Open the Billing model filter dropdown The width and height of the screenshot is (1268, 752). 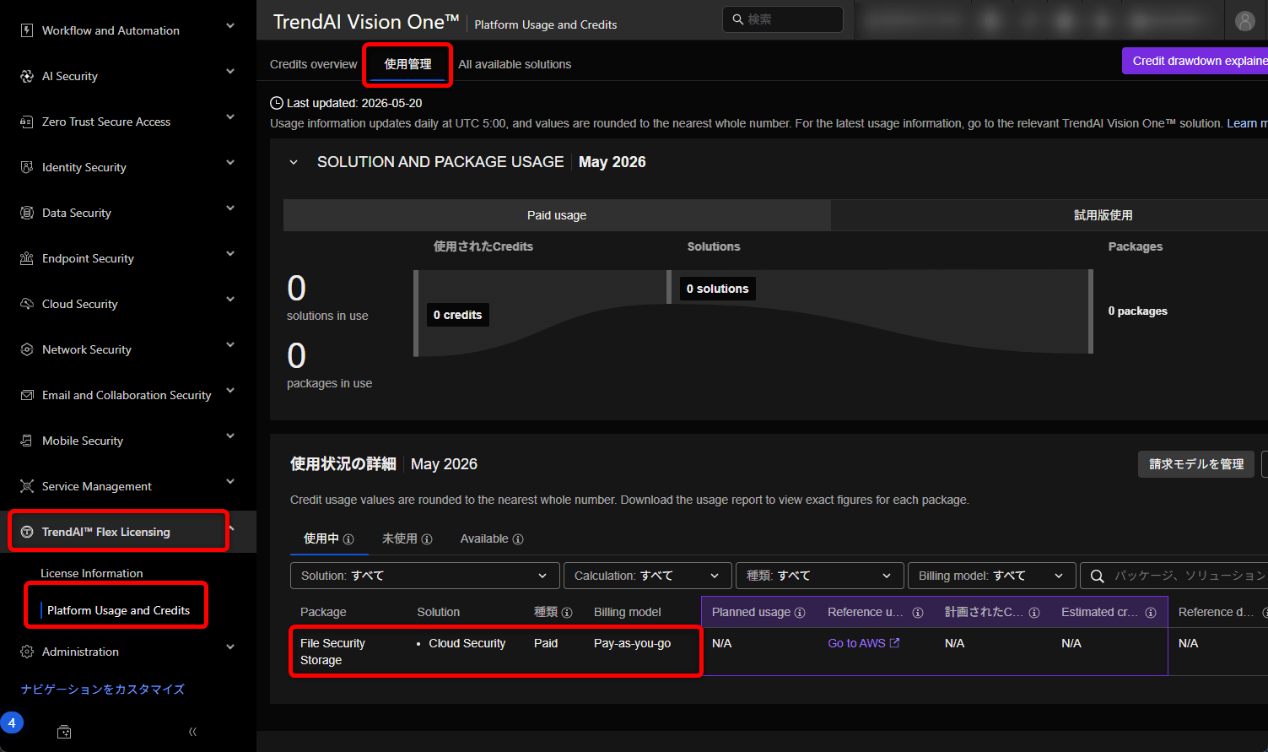pos(992,576)
